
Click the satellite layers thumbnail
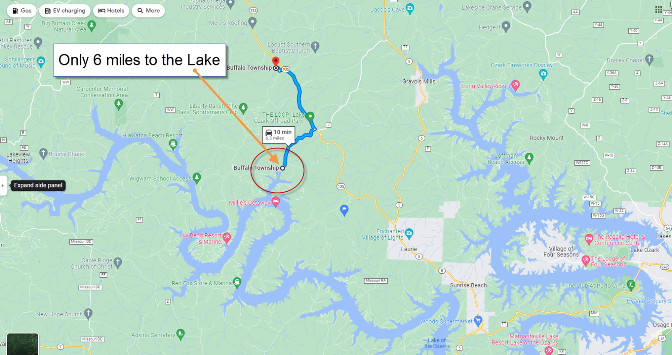point(23,344)
